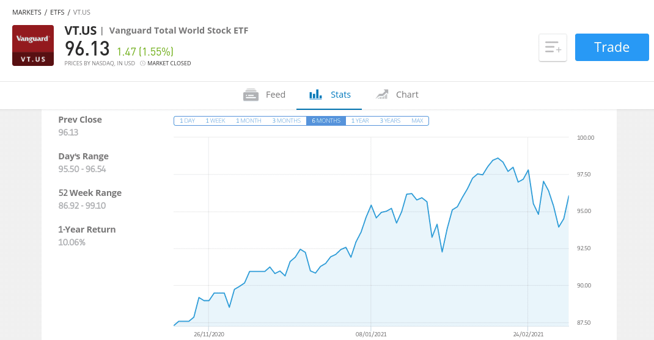Image resolution: width=654 pixels, height=340 pixels.
Task: Open the Feed tab
Action: click(x=265, y=95)
